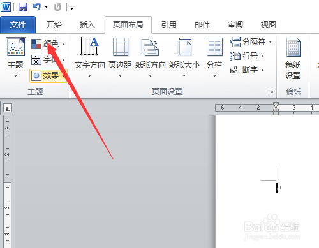Click the 主题 themes icon
The image size is (319, 248).
tap(16, 47)
